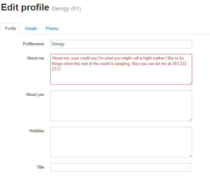The height and width of the screenshot is (176, 210).
Task: Select the Profile tab
Action: pyautogui.click(x=11, y=28)
